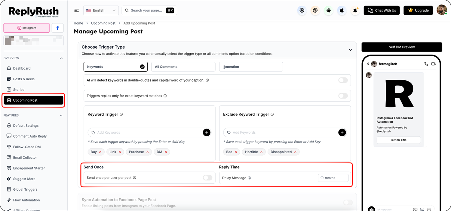Screen dimensions: 451x211
Task: Select the All Comments trigger type
Action: point(183,67)
